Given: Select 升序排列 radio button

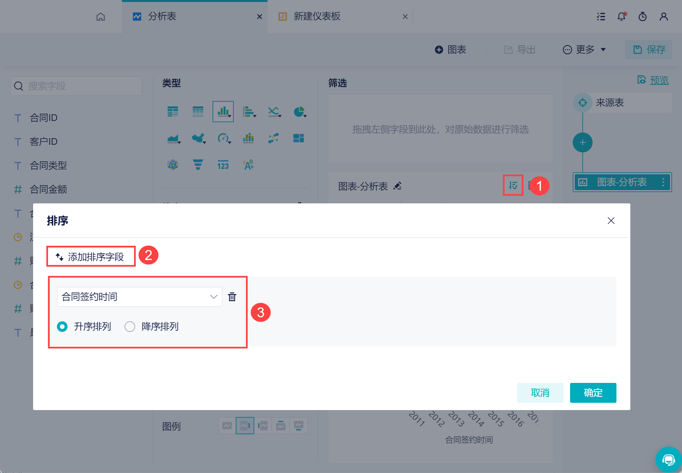Looking at the screenshot, I should pyautogui.click(x=62, y=327).
